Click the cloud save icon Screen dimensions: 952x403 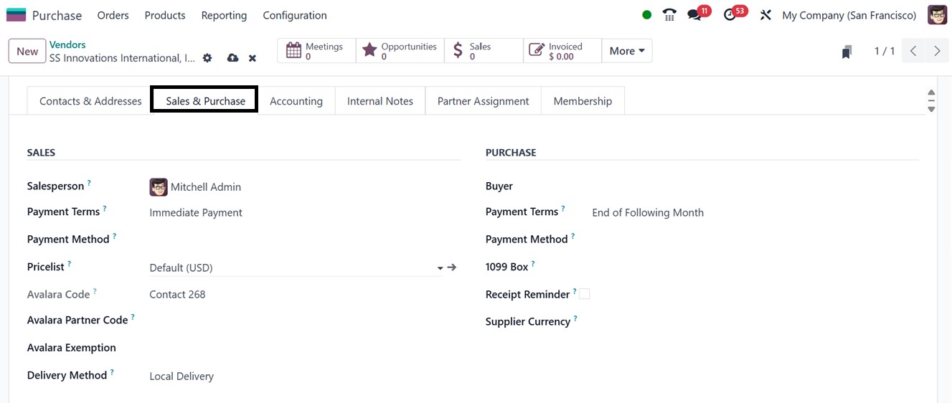point(232,58)
